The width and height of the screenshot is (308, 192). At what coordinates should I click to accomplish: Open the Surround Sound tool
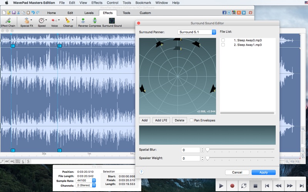tap(112, 22)
